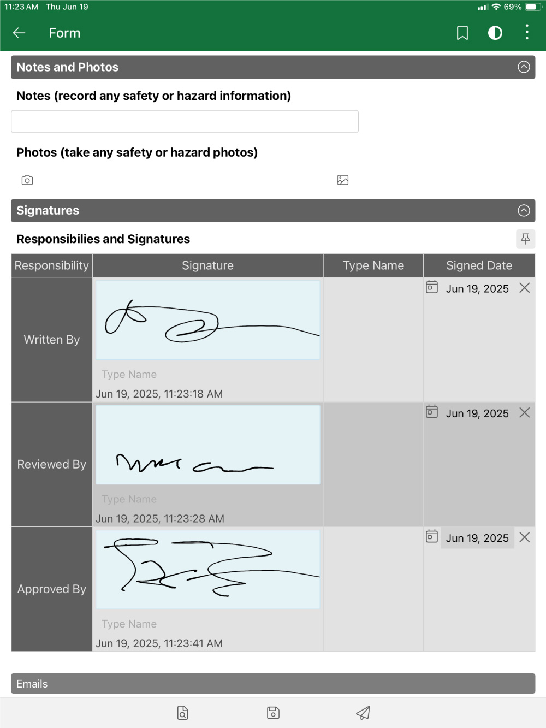Pin the Responsibilities and Signatures table
Screen dimensions: 546x728
525,239
